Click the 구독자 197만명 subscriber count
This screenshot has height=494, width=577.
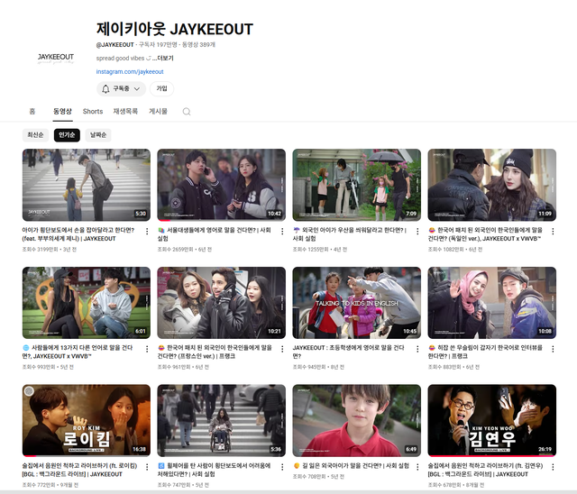[158, 45]
